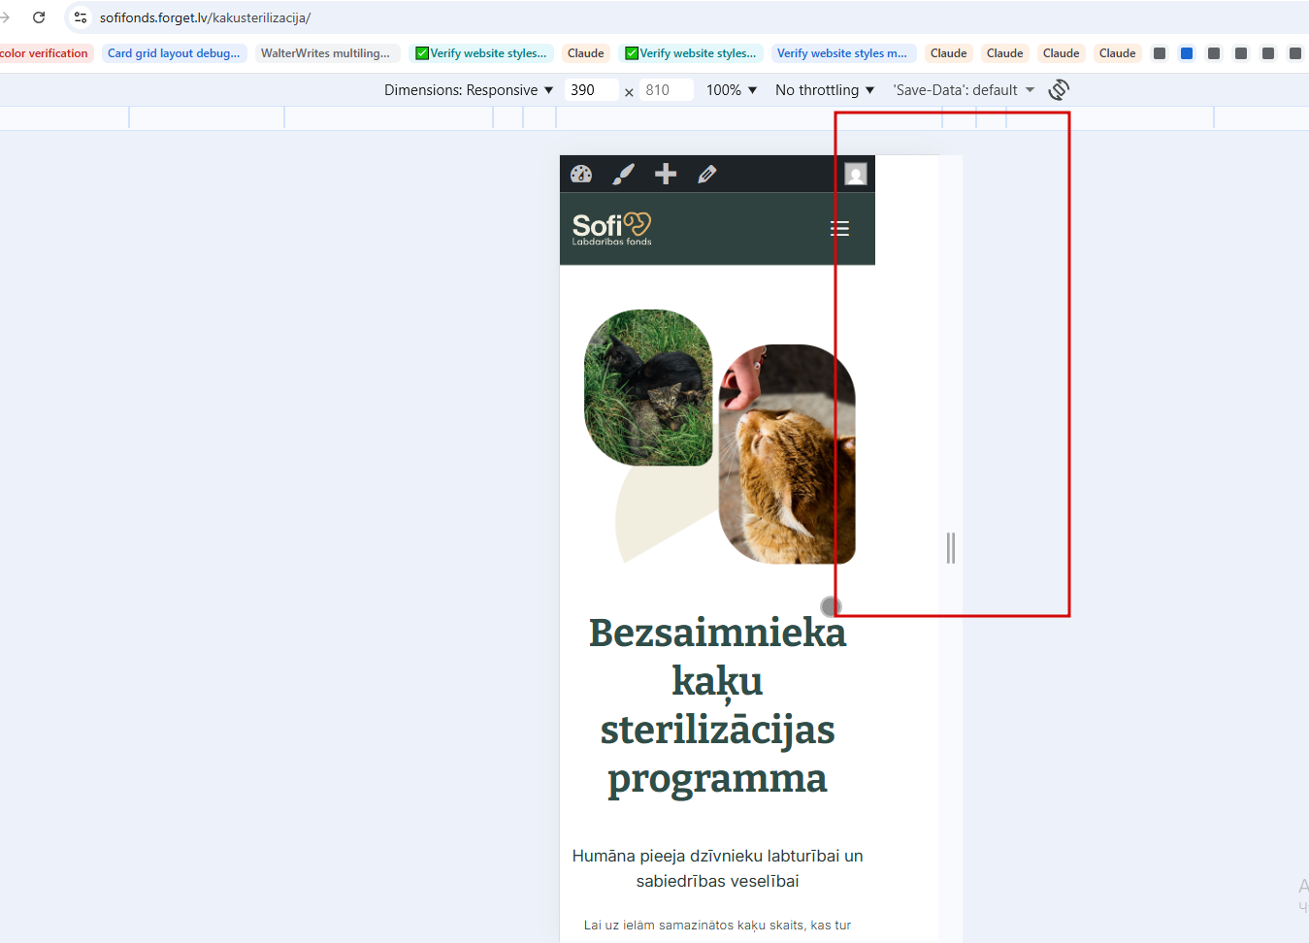Image resolution: width=1309 pixels, height=943 pixels.
Task: Click the viewport height field showing 810
Action: pos(667,90)
